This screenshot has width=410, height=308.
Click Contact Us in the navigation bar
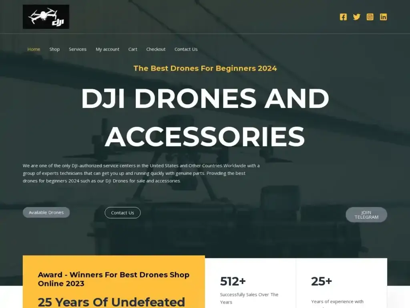click(186, 49)
